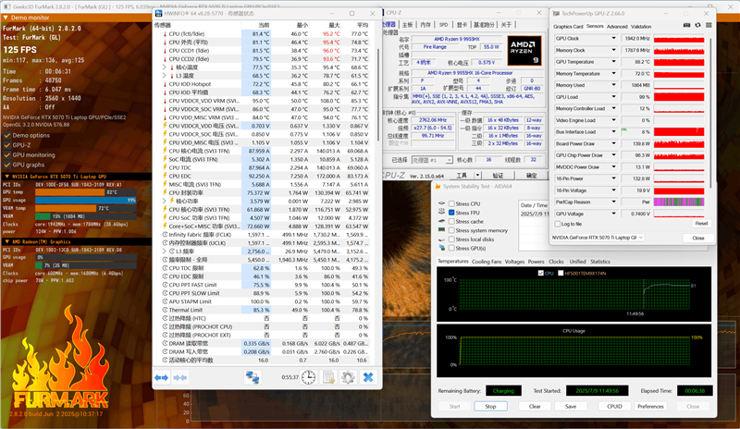Enable Stress local disks checkbox
Screen dimensions: 740x429
pyautogui.click(x=451, y=239)
